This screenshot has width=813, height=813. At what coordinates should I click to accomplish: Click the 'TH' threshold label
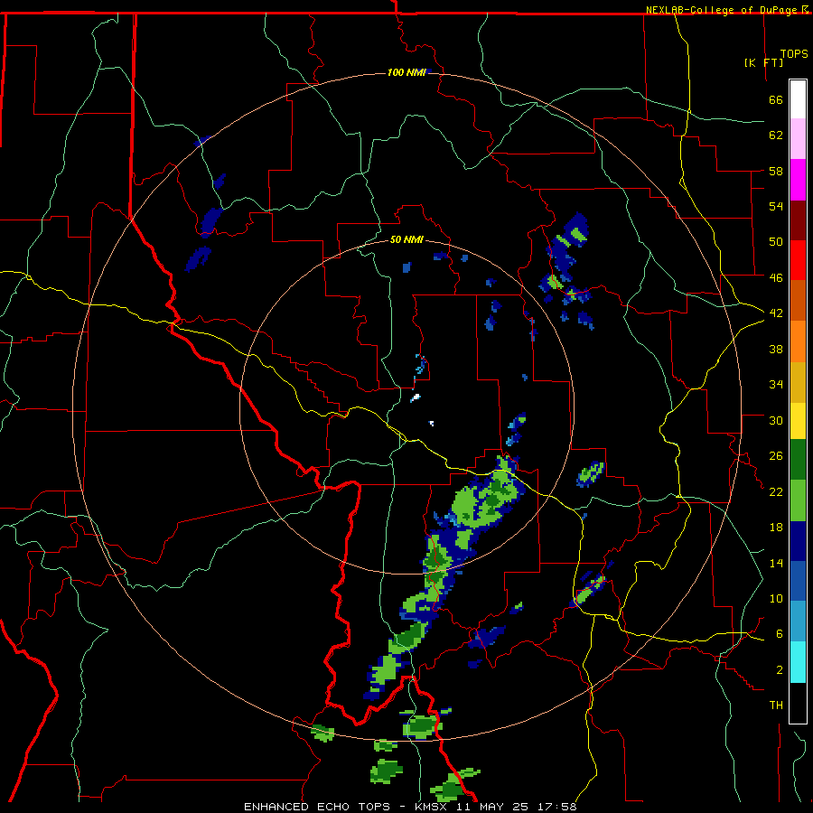pyautogui.click(x=776, y=706)
